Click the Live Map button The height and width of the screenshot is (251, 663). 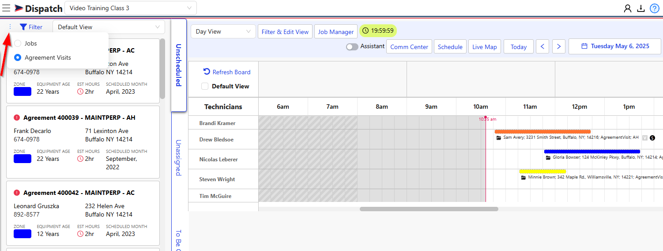pos(484,47)
